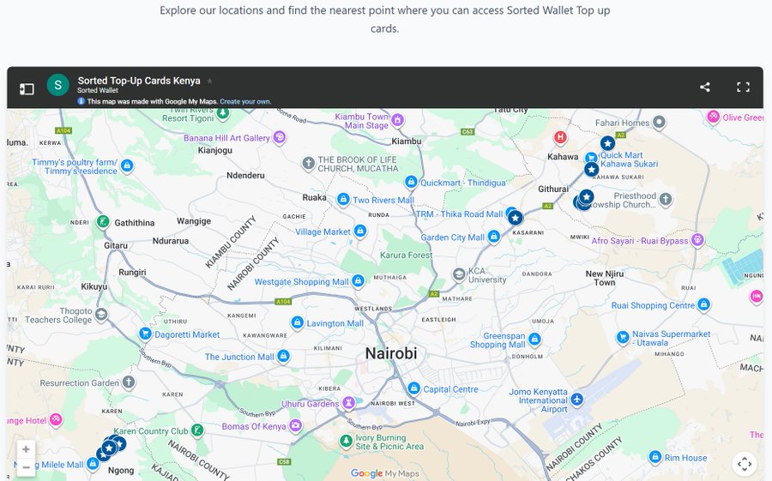The image size is (772, 481).
Task: Select the Garden City Mall pin
Action: point(494,237)
